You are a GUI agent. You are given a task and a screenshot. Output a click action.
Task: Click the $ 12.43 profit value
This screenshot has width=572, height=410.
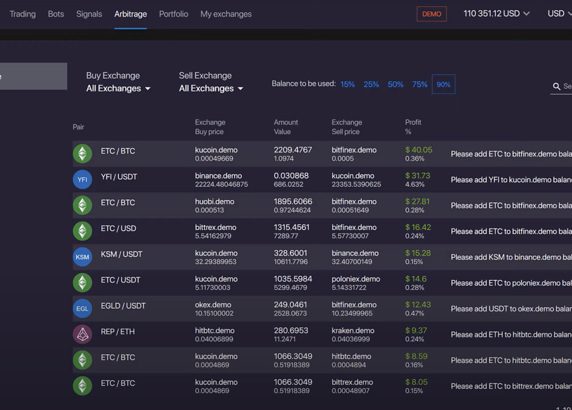pyautogui.click(x=418, y=304)
